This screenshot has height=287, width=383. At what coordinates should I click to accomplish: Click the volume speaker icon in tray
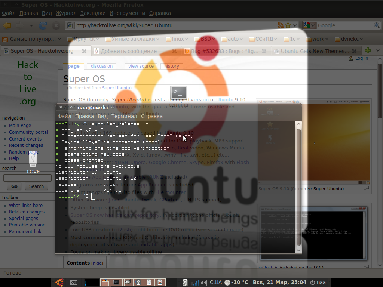tap(204, 283)
